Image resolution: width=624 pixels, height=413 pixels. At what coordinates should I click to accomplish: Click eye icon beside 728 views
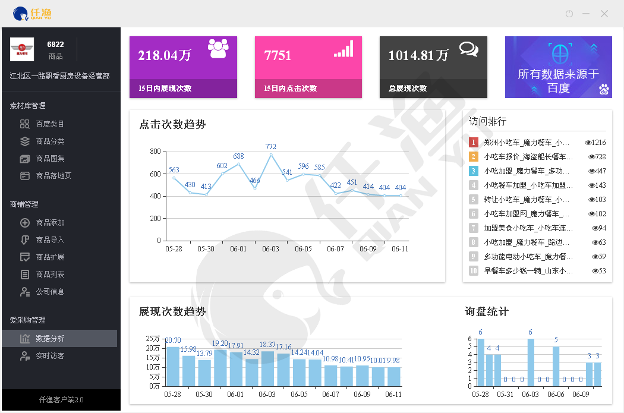[591, 157]
